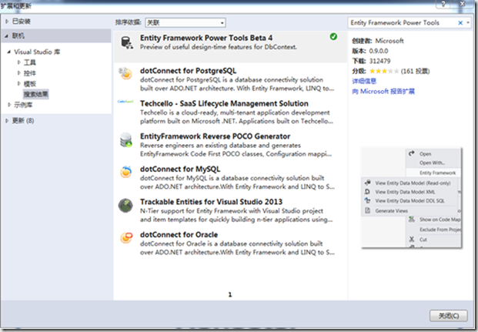
Task: Click the version value 0.9.0.0
Action: 378,51
